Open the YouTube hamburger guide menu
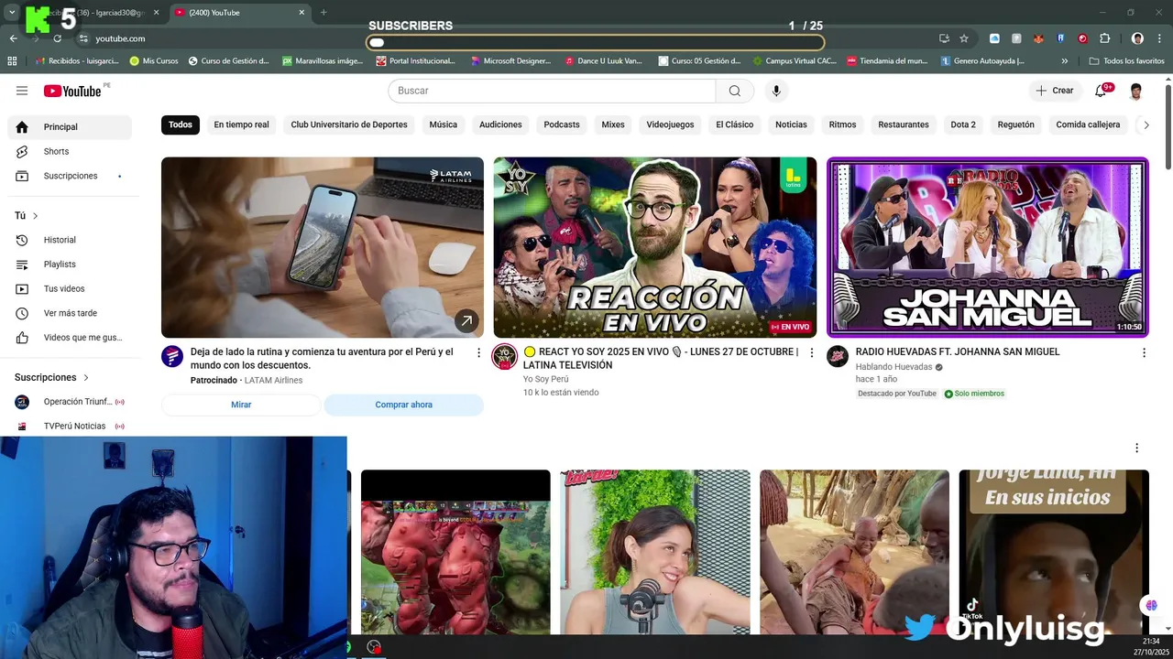The width and height of the screenshot is (1173, 659). [x=22, y=91]
